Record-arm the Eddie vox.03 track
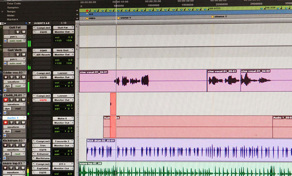Image resolution: width=292 pixels, height=176 pixels. tap(6, 77)
